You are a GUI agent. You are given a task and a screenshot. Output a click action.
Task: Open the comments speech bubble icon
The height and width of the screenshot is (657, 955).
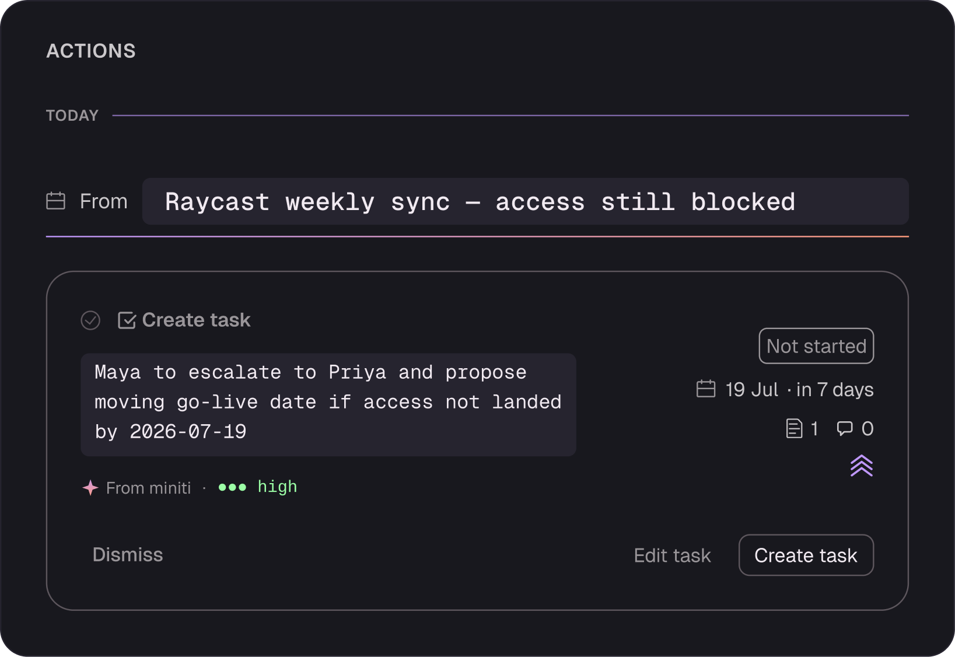845,429
